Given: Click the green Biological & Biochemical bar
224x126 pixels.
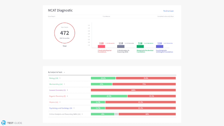Looking at the screenshot, I should [x=140, y=46].
